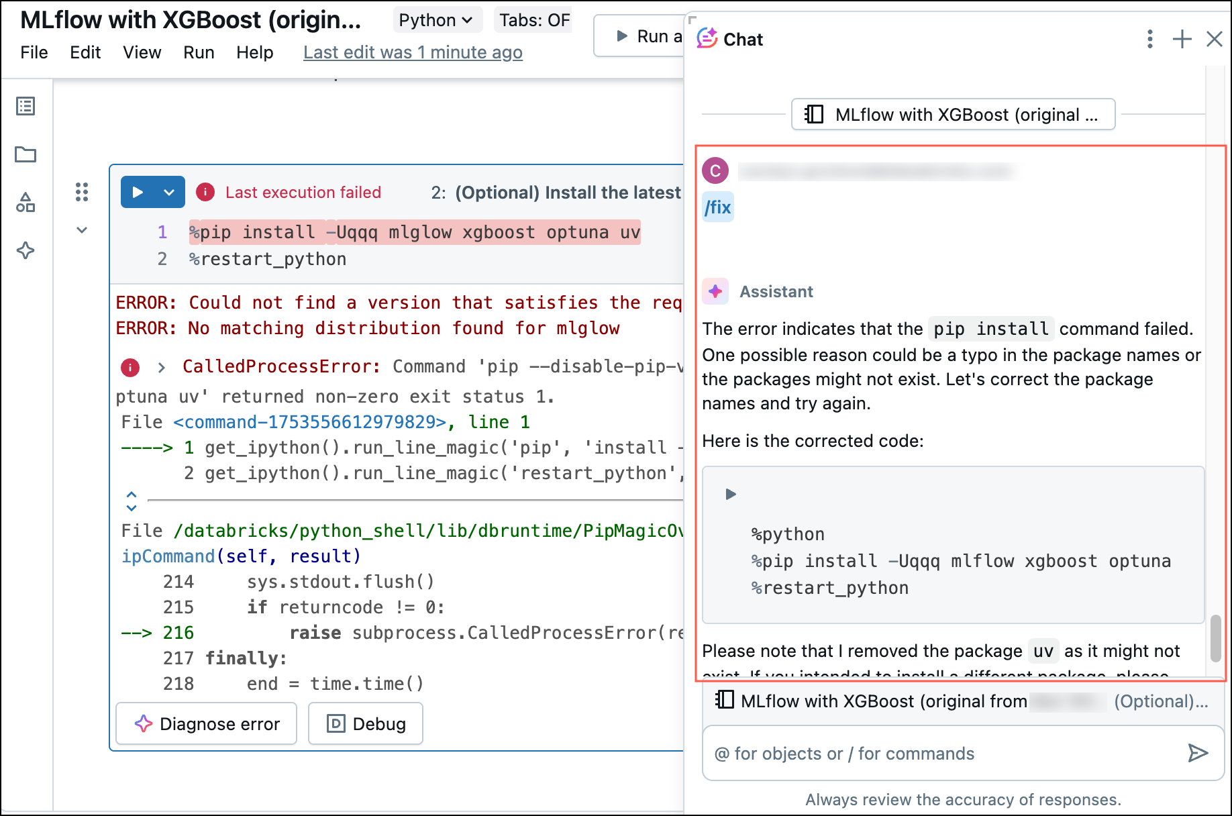This screenshot has width=1232, height=816.
Task: Click the chat message input field
Action: pyautogui.click(x=906, y=753)
